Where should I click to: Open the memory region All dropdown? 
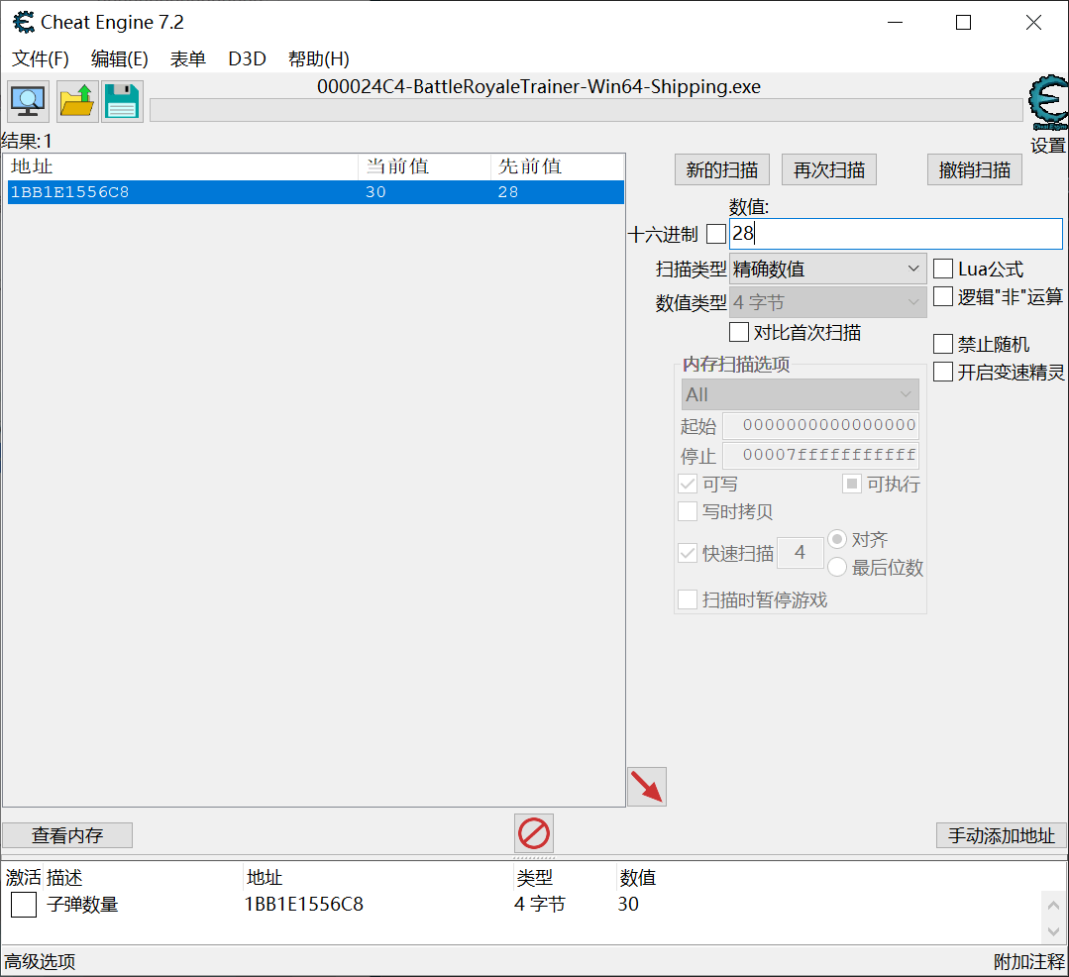coord(799,393)
